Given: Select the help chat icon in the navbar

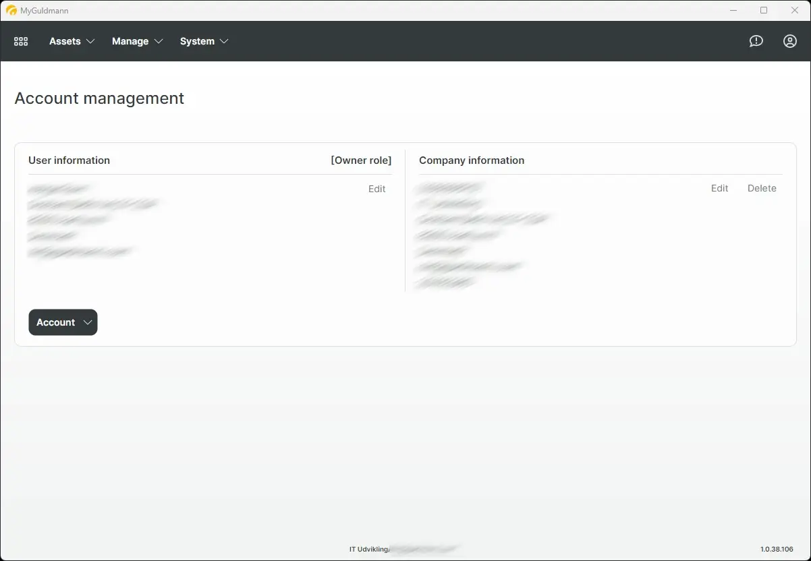Looking at the screenshot, I should coord(756,41).
